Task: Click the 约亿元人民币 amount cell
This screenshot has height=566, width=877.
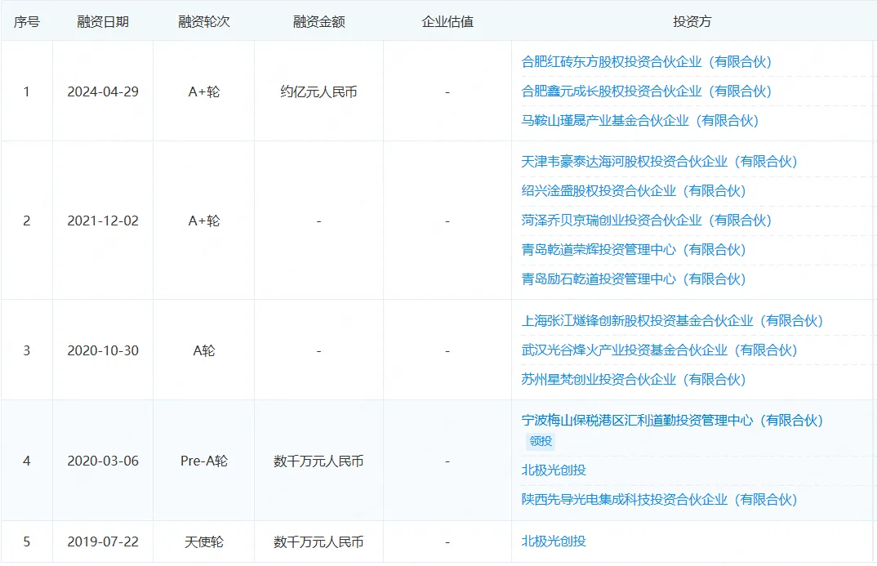Action: click(x=318, y=91)
